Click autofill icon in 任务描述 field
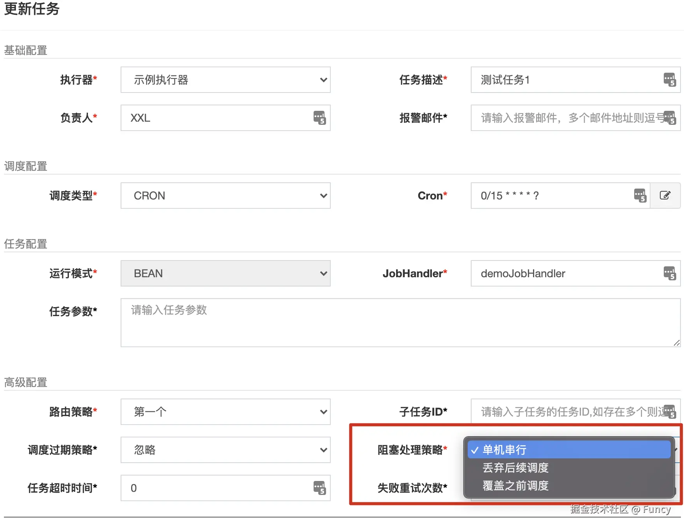This screenshot has height=528, width=684. pyautogui.click(x=670, y=80)
